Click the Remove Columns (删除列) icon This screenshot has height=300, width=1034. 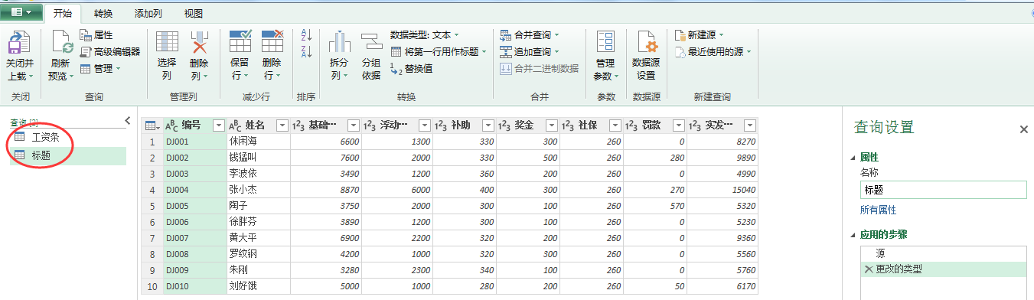pyautogui.click(x=199, y=43)
